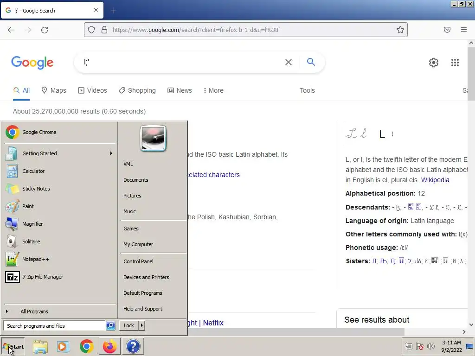
Task: Click the Action Center flag tray icon
Action: pyautogui.click(x=419, y=346)
